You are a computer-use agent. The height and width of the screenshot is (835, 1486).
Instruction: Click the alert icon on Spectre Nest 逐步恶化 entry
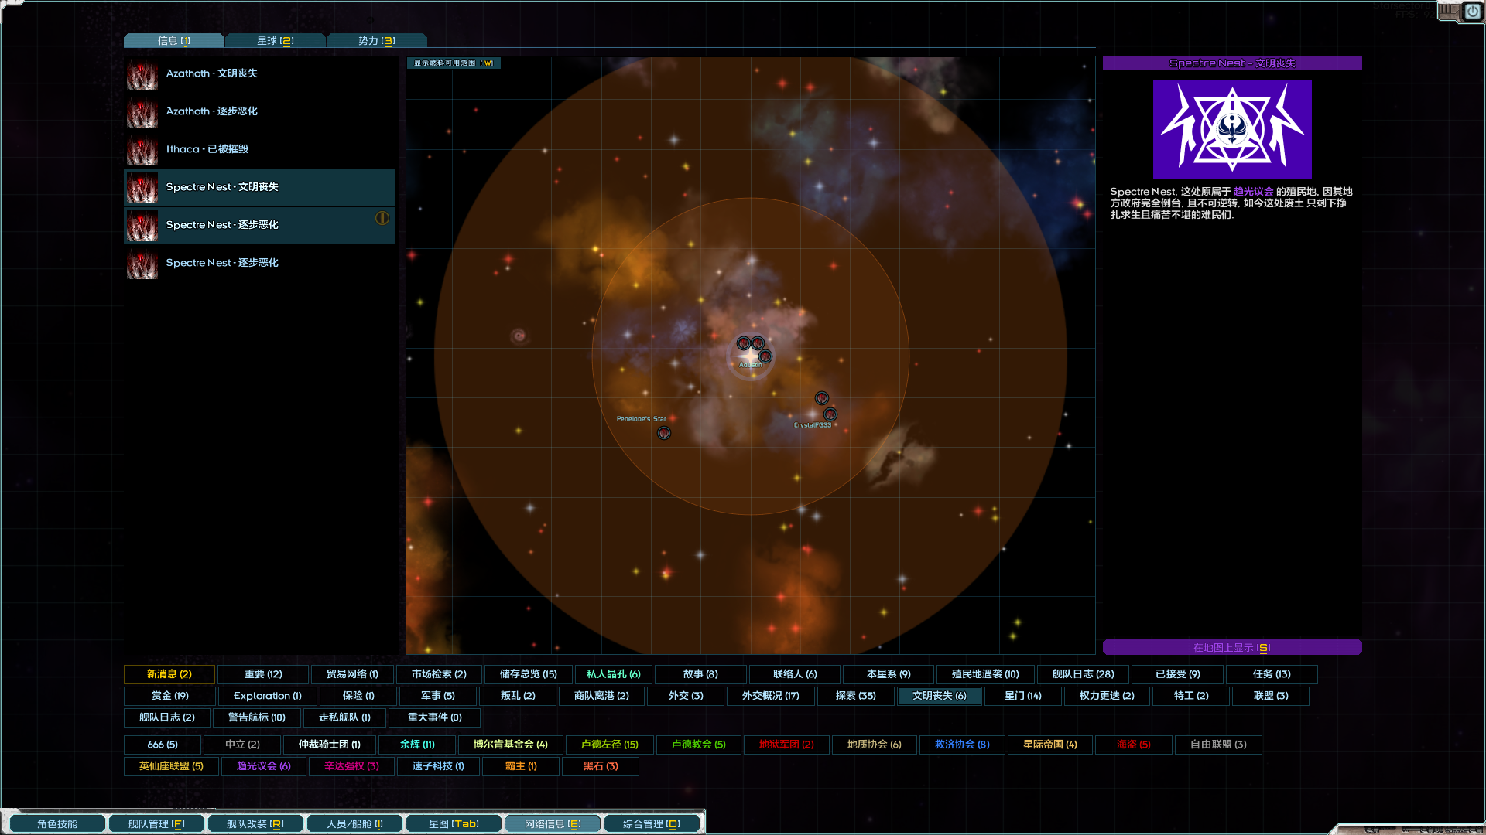click(382, 219)
